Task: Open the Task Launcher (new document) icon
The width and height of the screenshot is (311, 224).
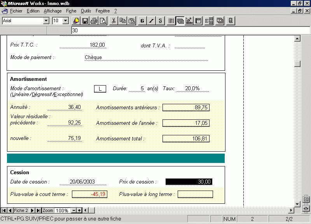Action: pyautogui.click(x=76, y=21)
